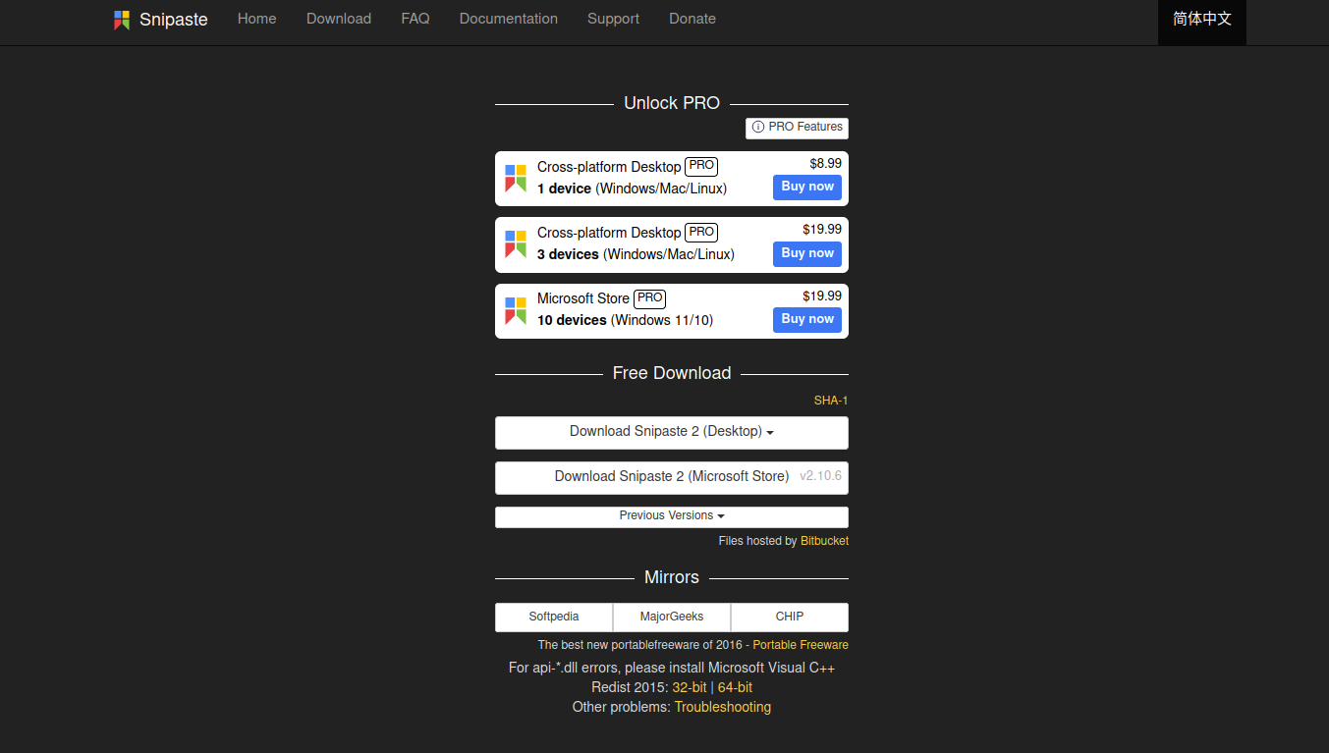Open the FAQ page from navbar
This screenshot has height=753, width=1329.
coord(415,19)
